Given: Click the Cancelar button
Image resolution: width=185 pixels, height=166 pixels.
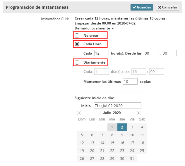Looking at the screenshot, I should 167,7.
